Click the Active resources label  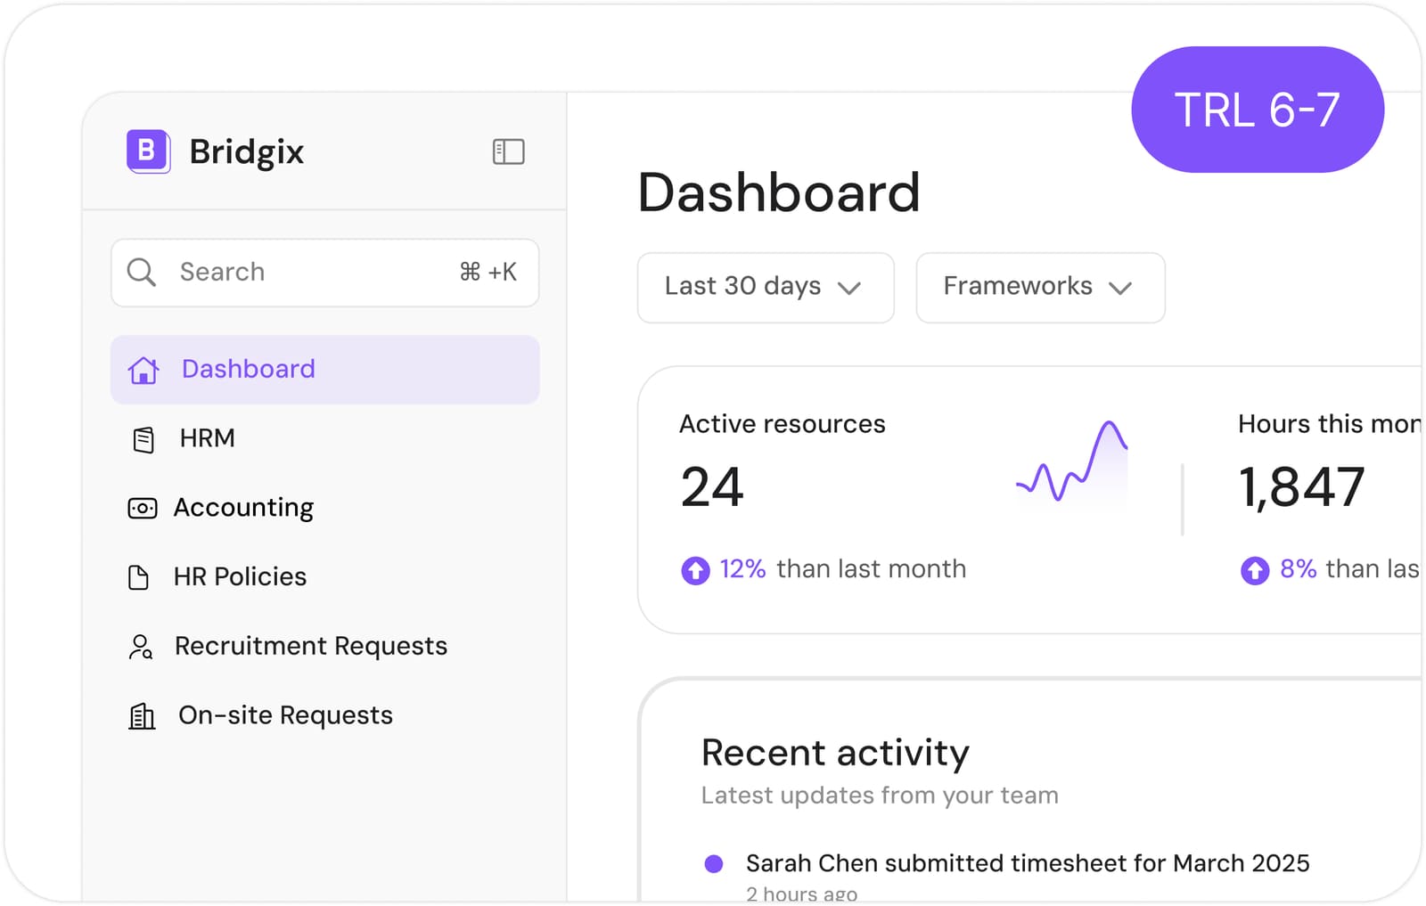coord(783,424)
